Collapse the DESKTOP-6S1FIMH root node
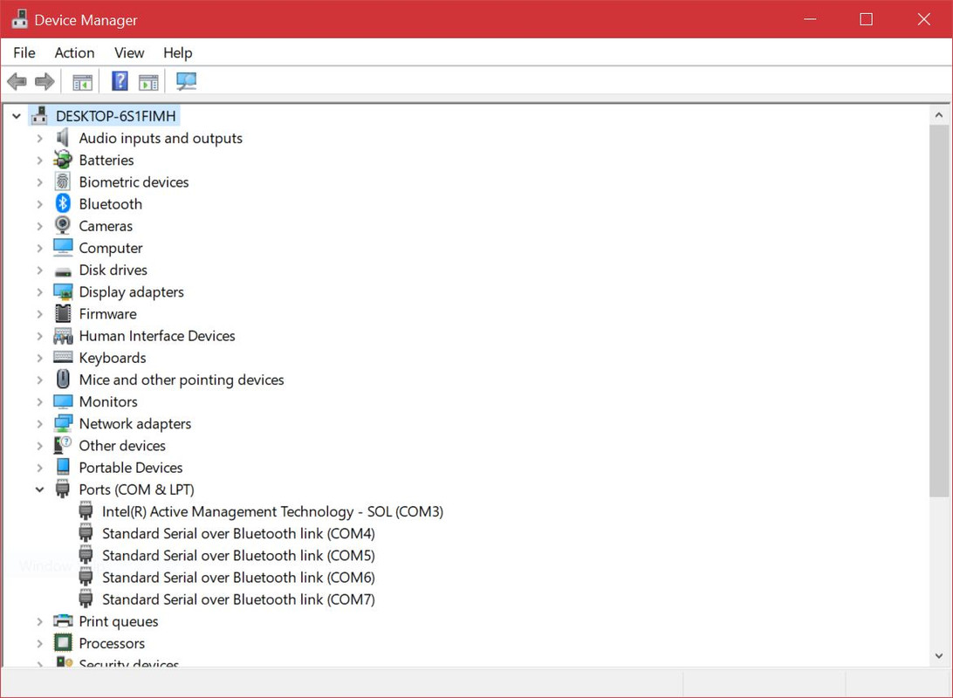Viewport: 953px width, 698px height. pos(16,115)
